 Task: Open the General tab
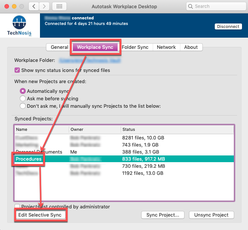(x=59, y=47)
